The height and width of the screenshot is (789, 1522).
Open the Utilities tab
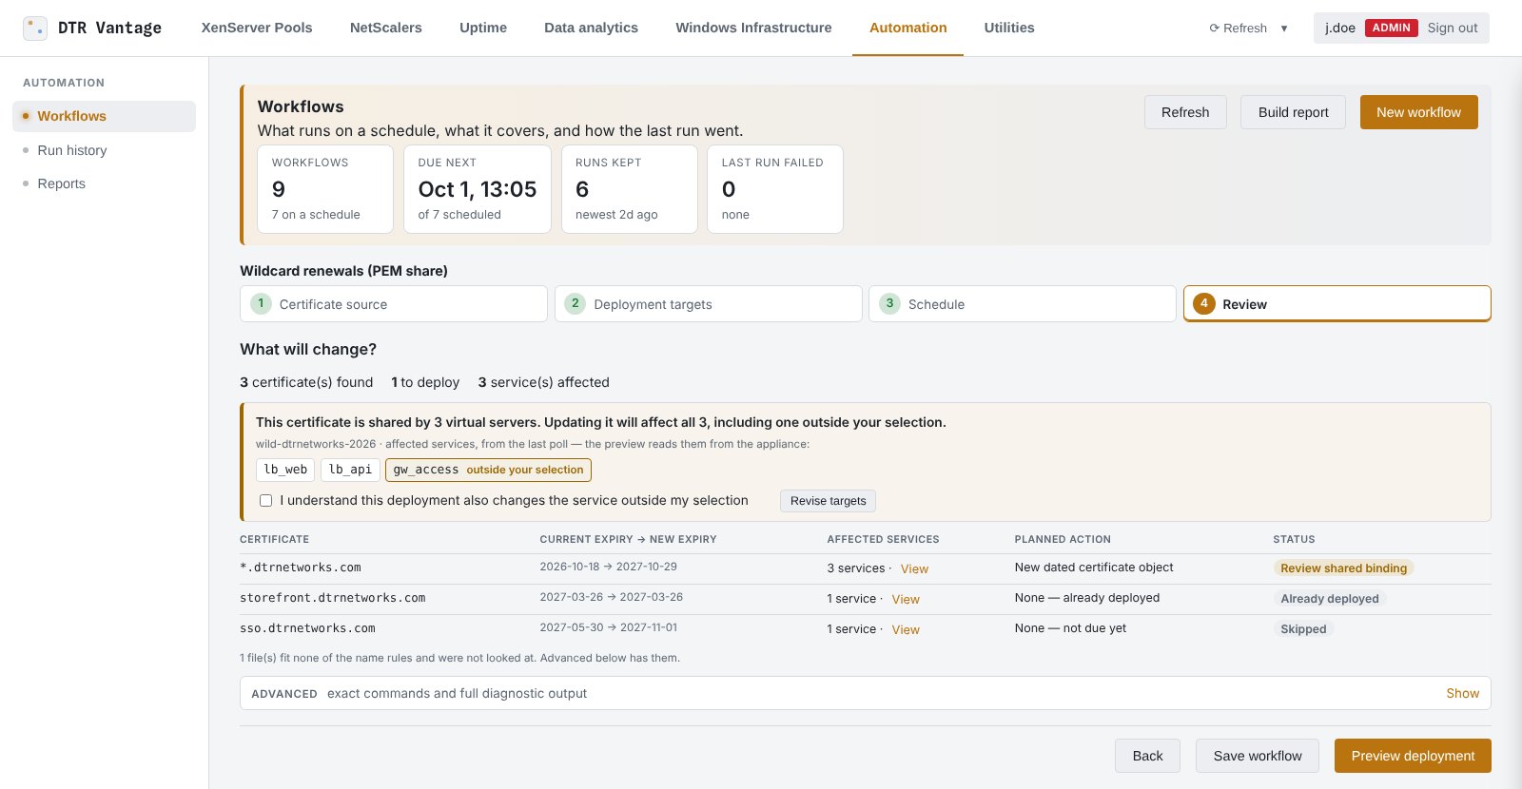click(x=1009, y=28)
